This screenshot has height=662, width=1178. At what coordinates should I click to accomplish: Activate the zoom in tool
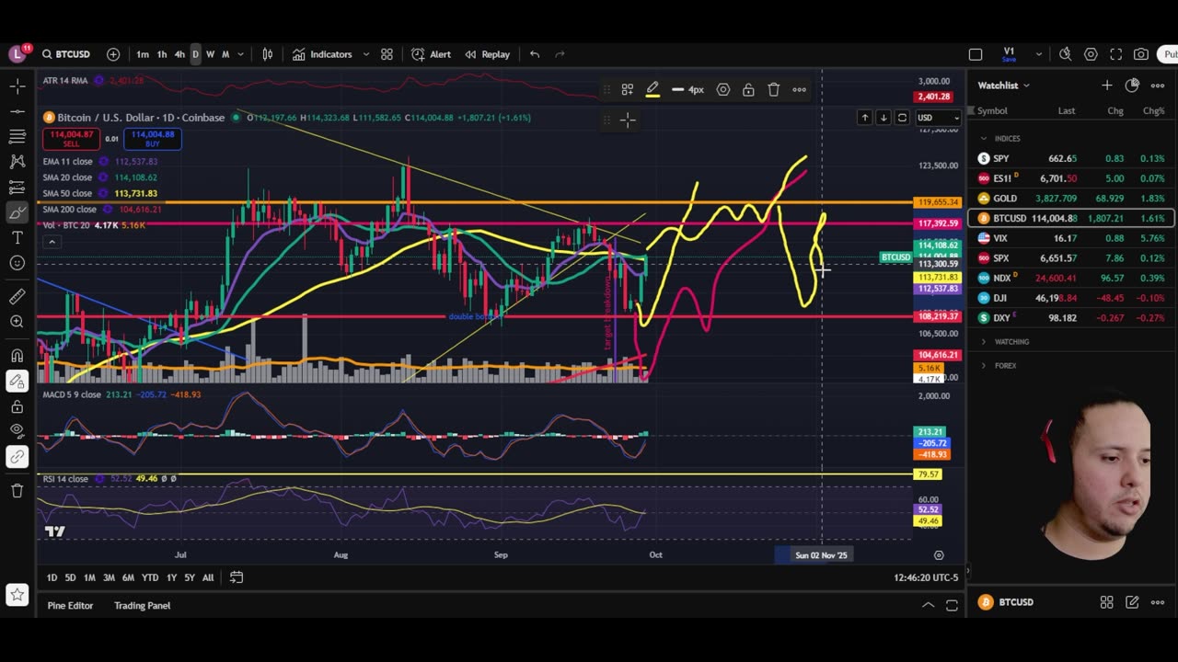[x=17, y=322]
